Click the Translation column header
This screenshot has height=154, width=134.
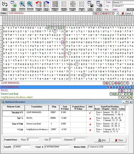[37, 108]
